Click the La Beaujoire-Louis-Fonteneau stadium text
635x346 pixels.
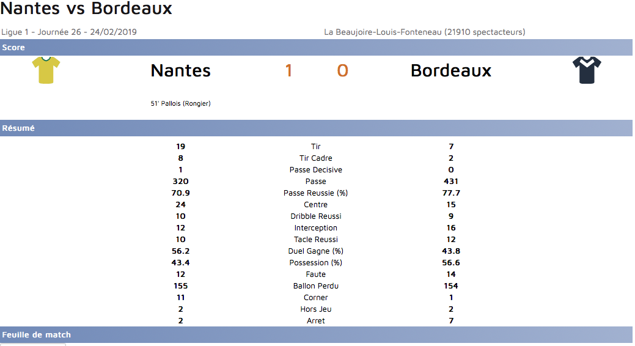tap(424, 32)
